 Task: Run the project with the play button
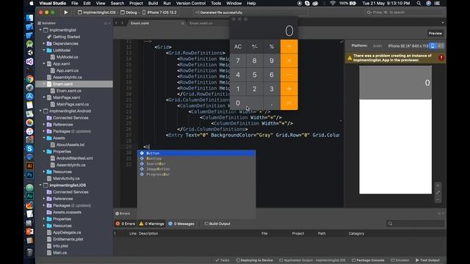tap(65, 12)
